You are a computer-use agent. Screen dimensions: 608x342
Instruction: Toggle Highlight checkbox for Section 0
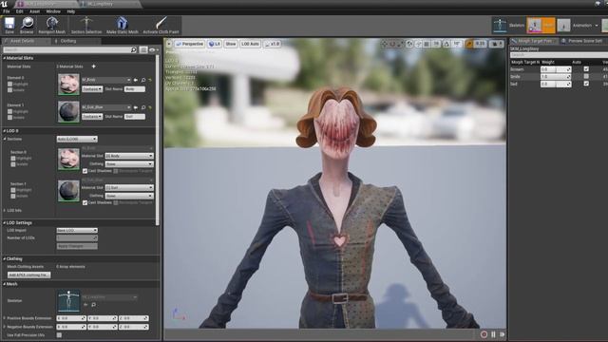click(13, 159)
